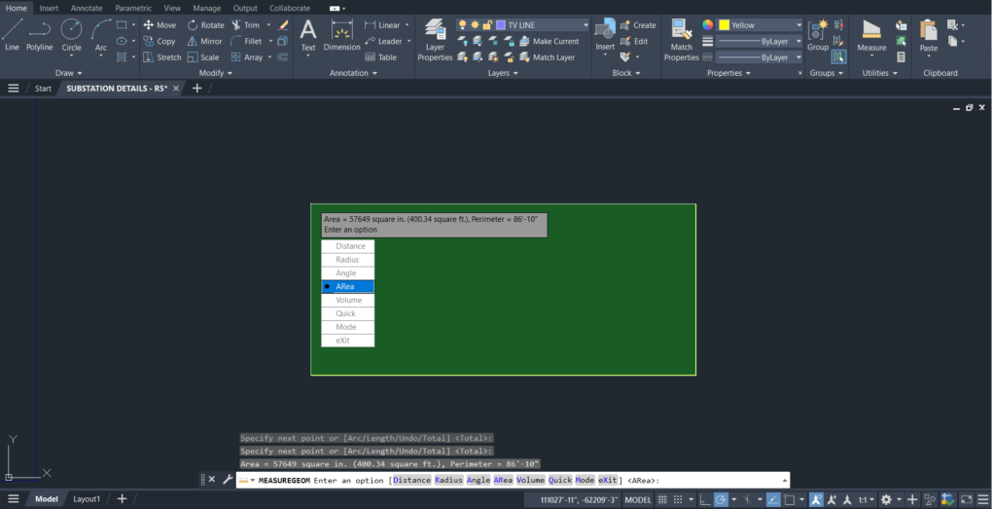Viewport: 992px width, 509px height.
Task: Select the Array tool
Action: [247, 57]
